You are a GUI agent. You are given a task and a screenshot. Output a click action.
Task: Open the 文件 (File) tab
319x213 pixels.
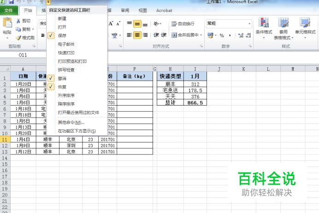pyautogui.click(x=9, y=11)
